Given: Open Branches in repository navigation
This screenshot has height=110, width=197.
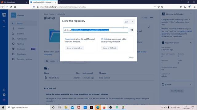Looking at the screenshot, I should 24,34.
